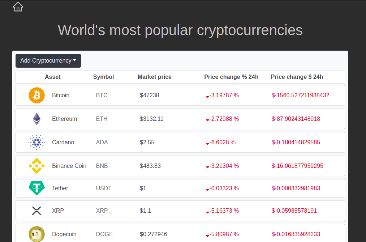Select the Cardano logo icon
The image size is (366, 242).
(36, 142)
